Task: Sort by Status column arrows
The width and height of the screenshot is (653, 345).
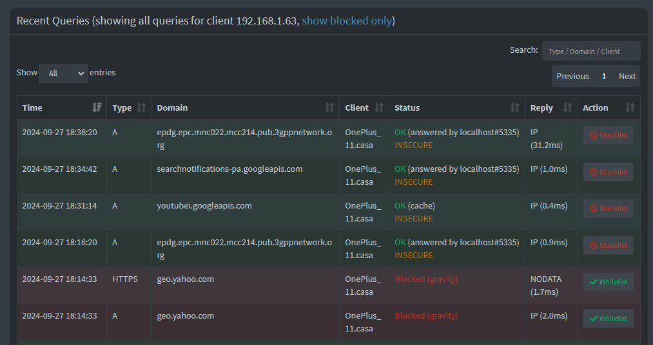Action: [x=515, y=107]
